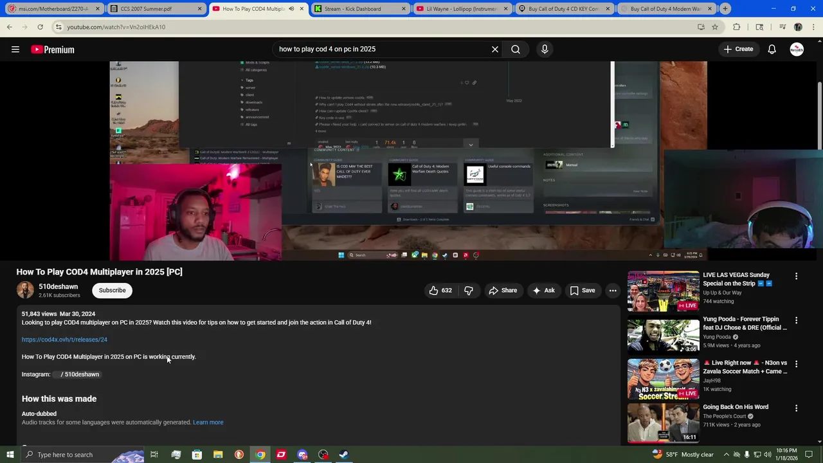The width and height of the screenshot is (823, 463).
Task: Go back in browser history
Action: click(x=10, y=27)
